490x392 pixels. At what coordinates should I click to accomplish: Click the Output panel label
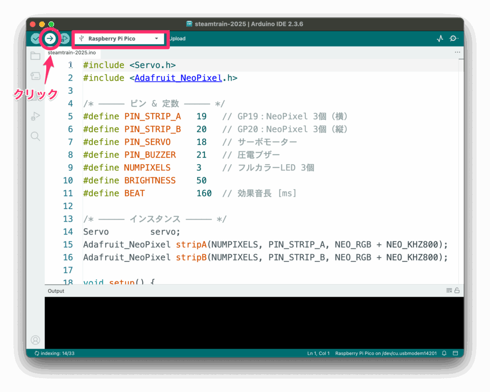[56, 291]
